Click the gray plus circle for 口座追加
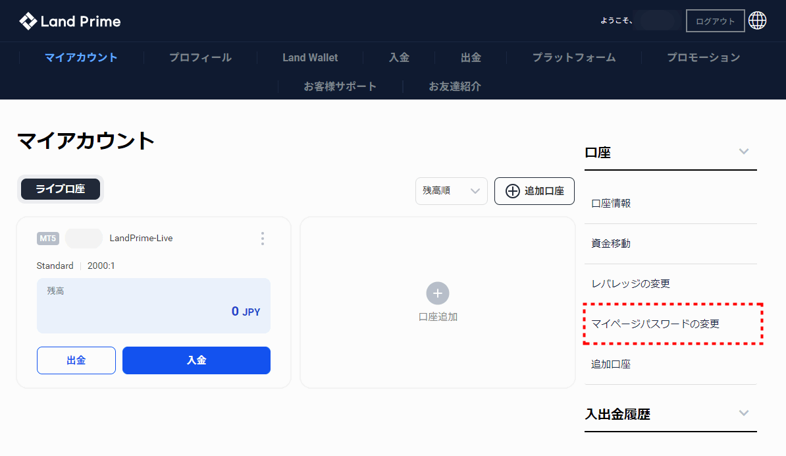Viewport: 786px width, 456px height. click(x=438, y=293)
